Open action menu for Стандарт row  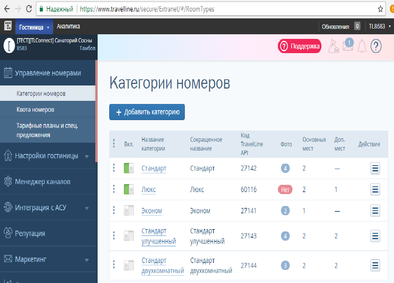click(x=375, y=168)
